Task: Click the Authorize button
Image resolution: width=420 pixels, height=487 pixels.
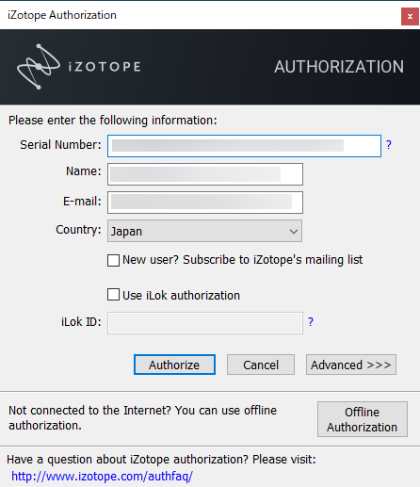Action: pos(174,365)
